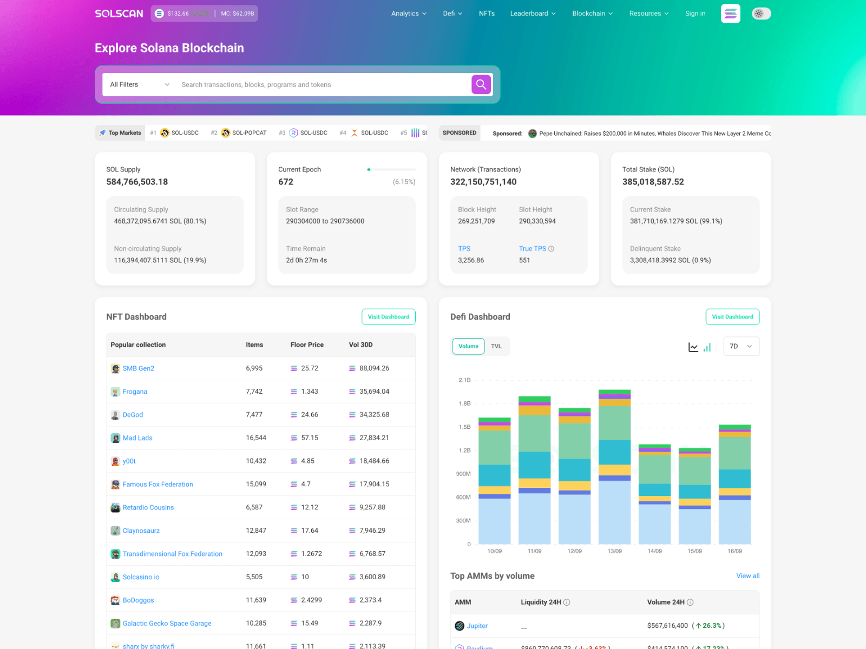
Task: Click the Liquidity 24H info icon
Action: pyautogui.click(x=566, y=602)
